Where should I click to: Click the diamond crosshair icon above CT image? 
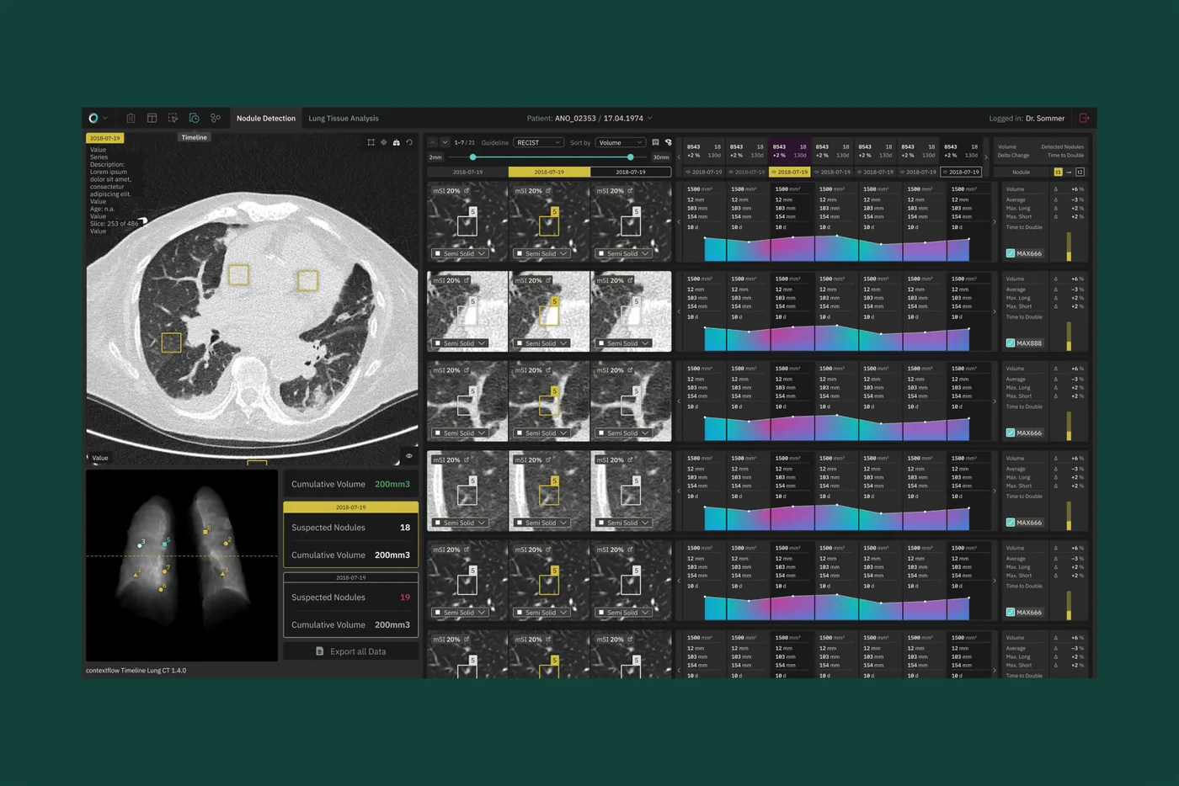[x=383, y=142]
